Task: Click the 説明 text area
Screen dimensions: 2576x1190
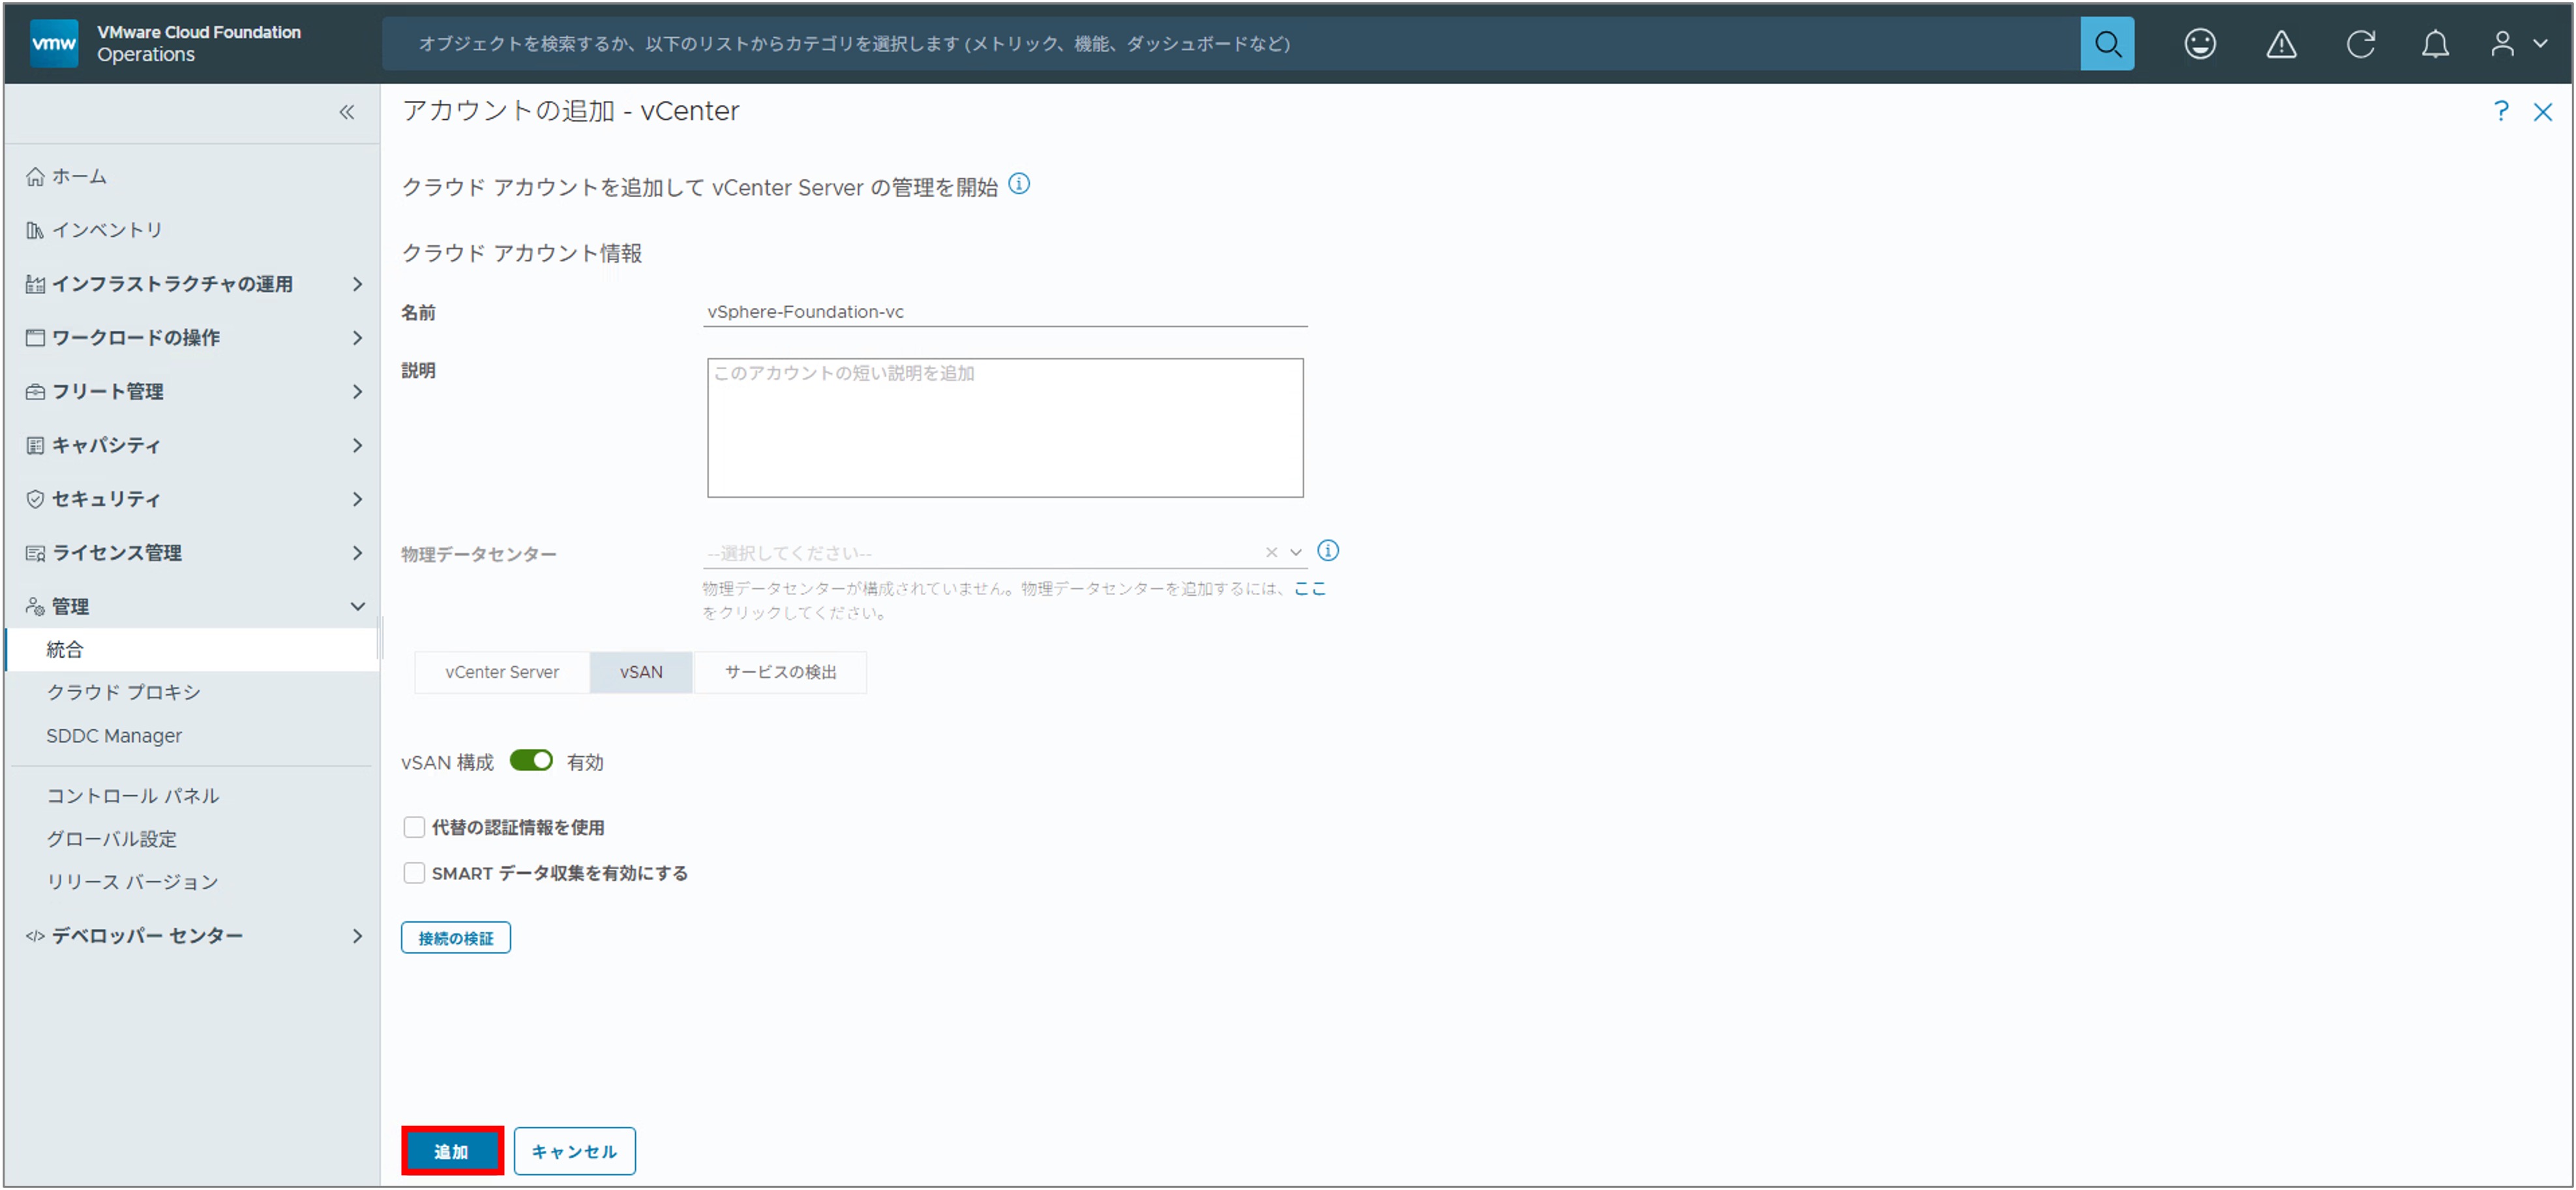Action: [x=1005, y=428]
